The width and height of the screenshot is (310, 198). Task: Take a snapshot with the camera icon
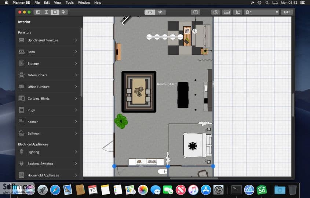point(216,12)
